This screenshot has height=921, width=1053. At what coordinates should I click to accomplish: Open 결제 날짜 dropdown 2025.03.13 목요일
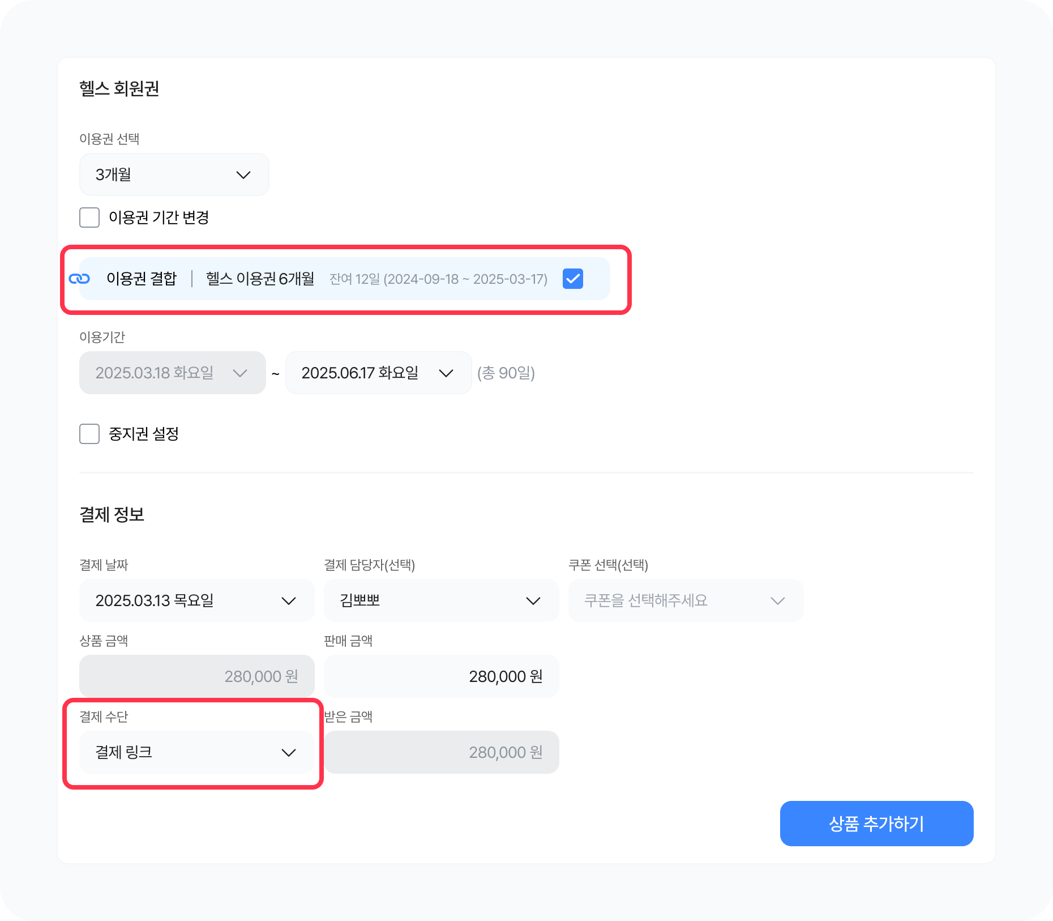(196, 601)
